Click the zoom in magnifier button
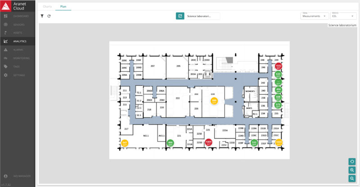 coord(352,170)
